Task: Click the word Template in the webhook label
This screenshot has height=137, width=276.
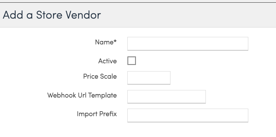Action: pos(102,95)
